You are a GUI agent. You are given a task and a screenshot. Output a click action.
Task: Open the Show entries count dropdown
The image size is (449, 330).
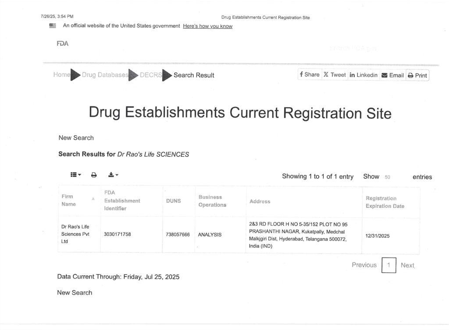[x=388, y=177]
